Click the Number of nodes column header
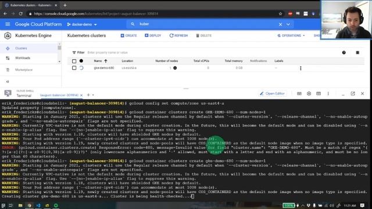 click(167, 61)
